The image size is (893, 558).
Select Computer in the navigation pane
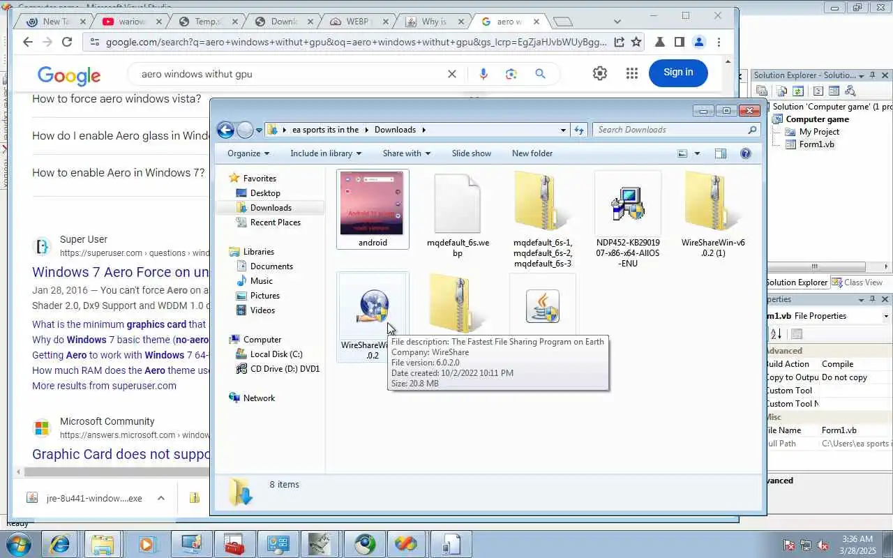[262, 340]
